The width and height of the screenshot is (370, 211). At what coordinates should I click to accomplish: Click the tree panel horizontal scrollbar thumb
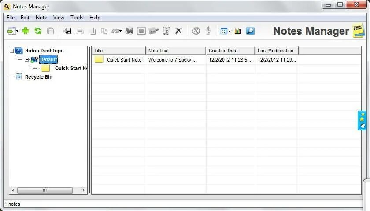pyautogui.click(x=45, y=190)
